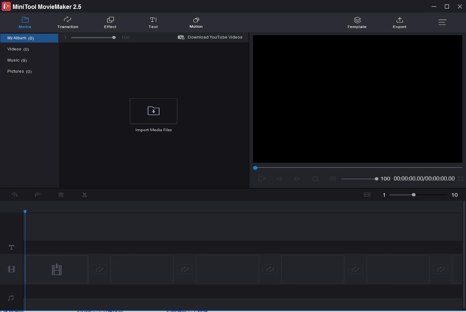
Task: Select the Music category
Action: [x=29, y=60]
